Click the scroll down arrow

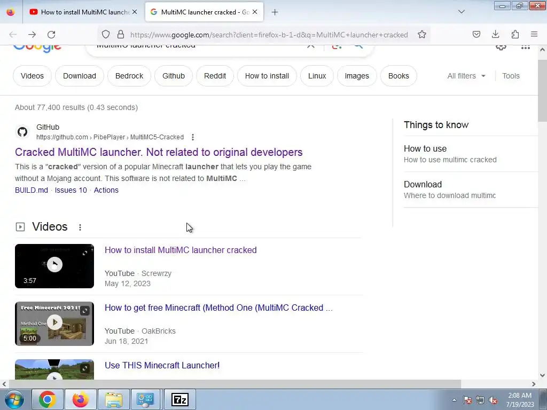[542, 375]
